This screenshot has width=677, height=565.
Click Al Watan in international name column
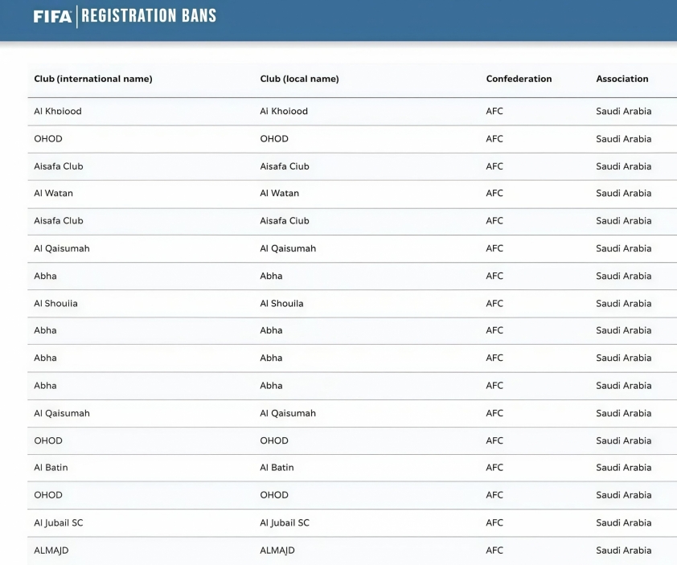tap(53, 193)
